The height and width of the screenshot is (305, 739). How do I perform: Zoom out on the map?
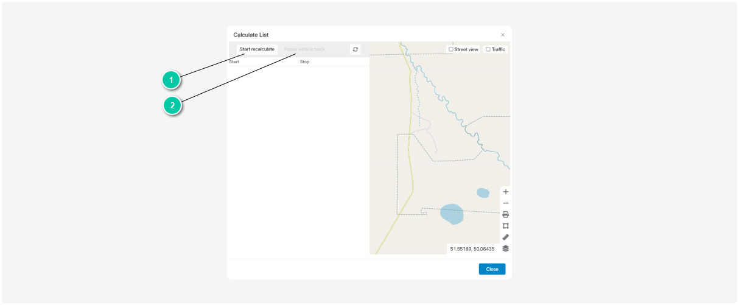(505, 203)
